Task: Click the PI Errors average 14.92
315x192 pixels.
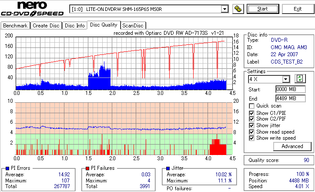Action: 64,175
